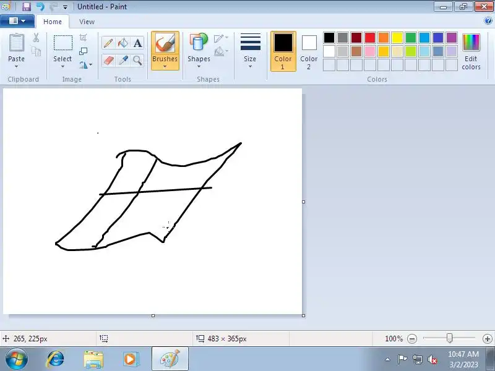This screenshot has width=495, height=371.
Task: Click the zoom out minus button
Action: click(412, 339)
